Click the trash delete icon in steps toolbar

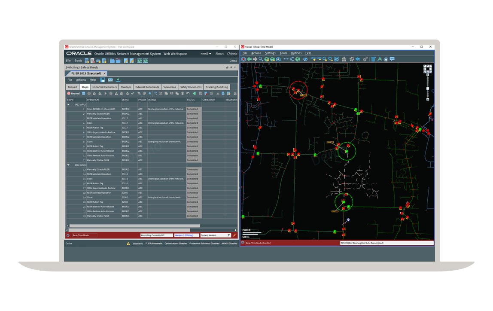tap(183, 93)
